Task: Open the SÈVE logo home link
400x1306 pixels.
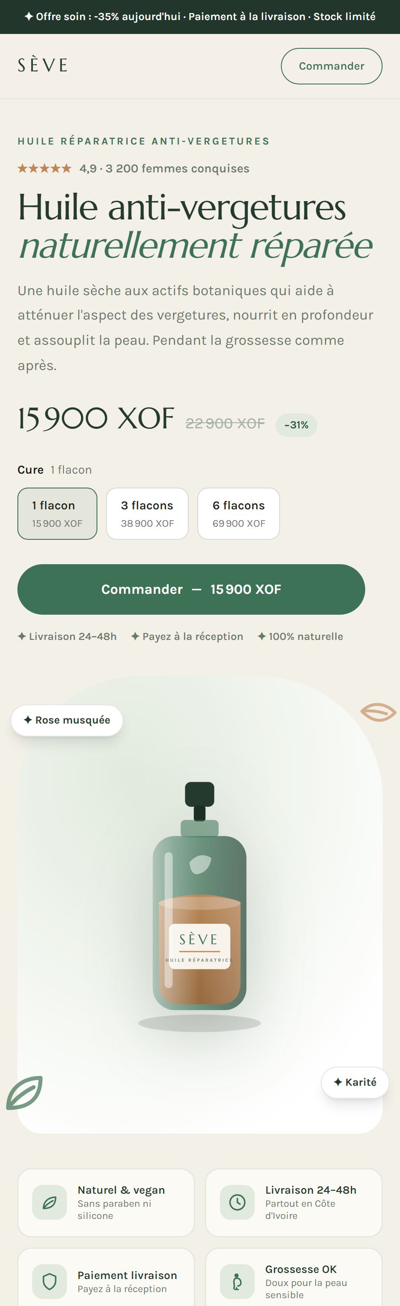Action: pos(43,65)
